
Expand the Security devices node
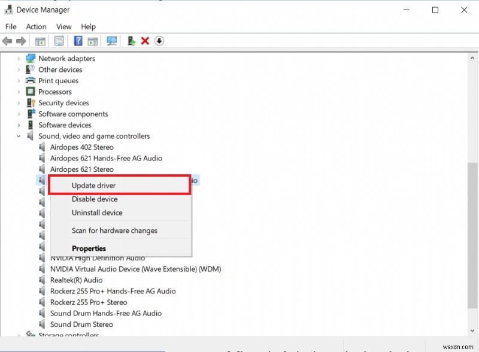[x=19, y=103]
